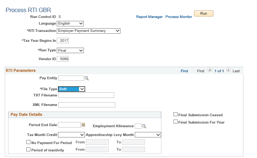Open the Language dropdown

point(70,23)
